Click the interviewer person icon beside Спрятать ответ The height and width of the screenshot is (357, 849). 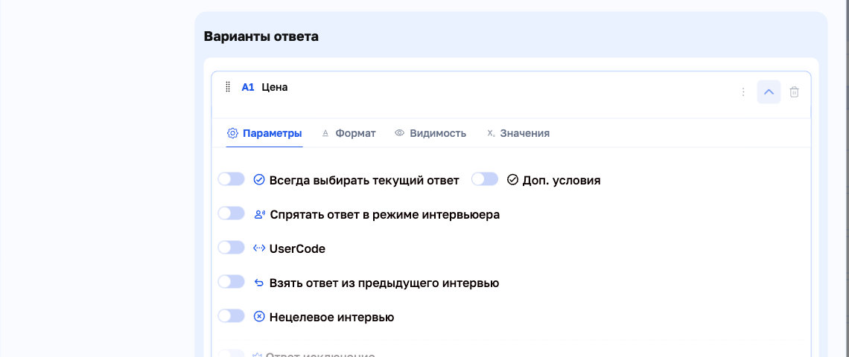[x=259, y=214]
